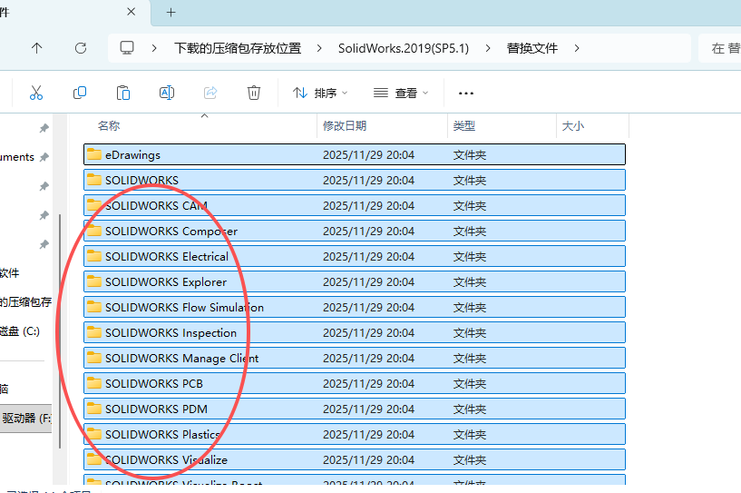This screenshot has width=741, height=493.
Task: Click the search box at right
Action: click(x=719, y=48)
